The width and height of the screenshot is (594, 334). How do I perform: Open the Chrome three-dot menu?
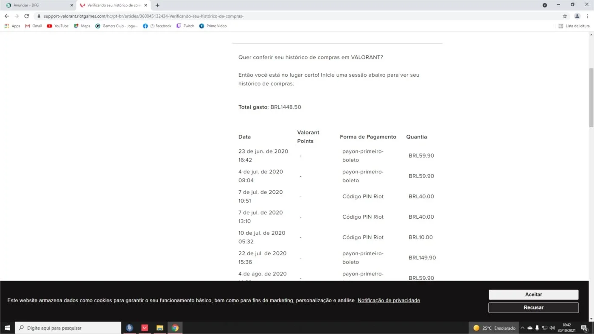point(587,16)
